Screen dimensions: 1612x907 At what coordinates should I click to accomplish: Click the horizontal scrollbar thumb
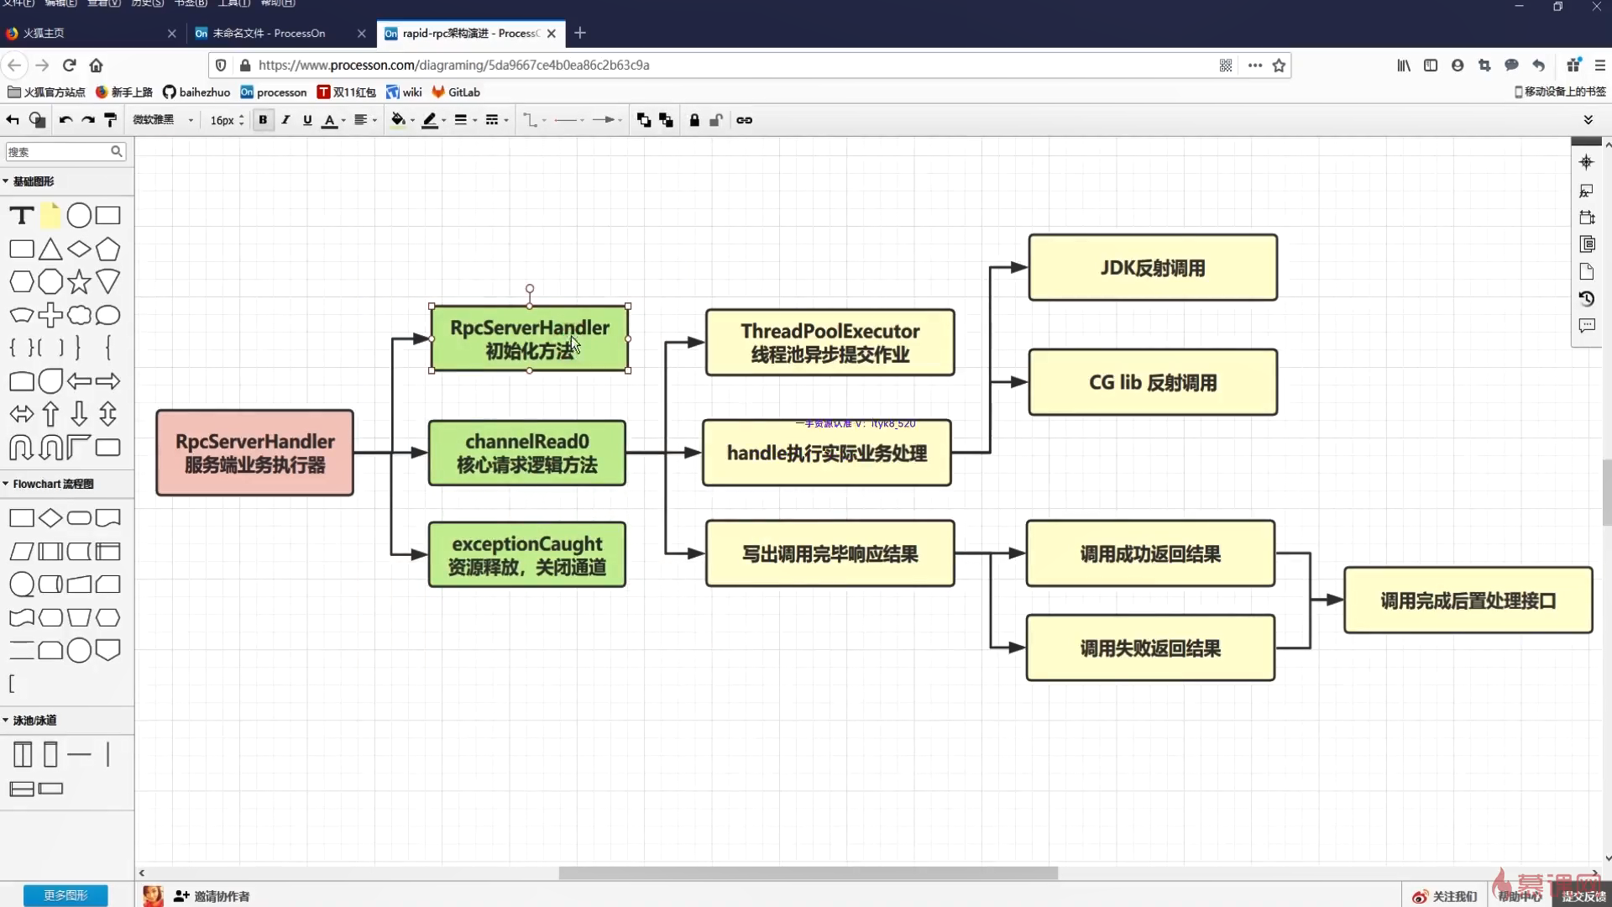[x=808, y=873]
